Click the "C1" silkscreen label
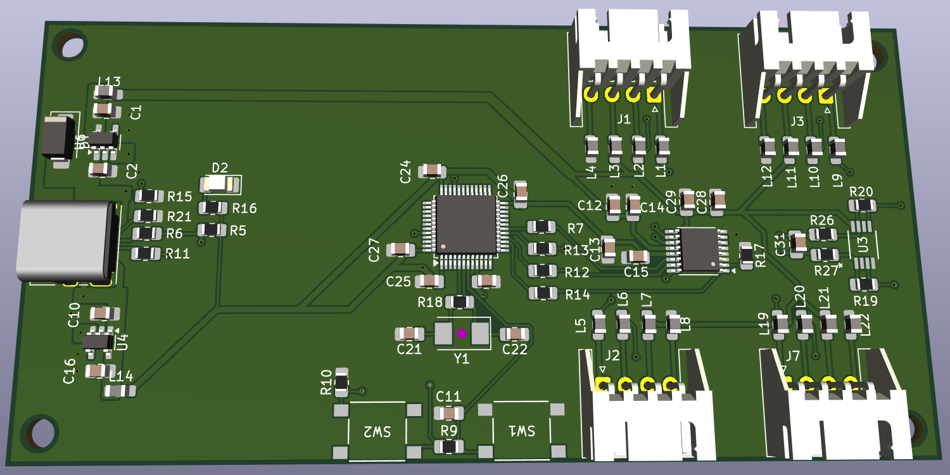 click(x=136, y=113)
